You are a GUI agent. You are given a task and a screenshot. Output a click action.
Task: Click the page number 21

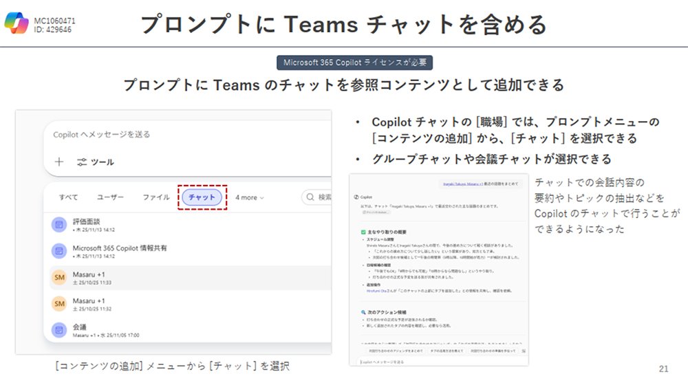click(x=663, y=369)
